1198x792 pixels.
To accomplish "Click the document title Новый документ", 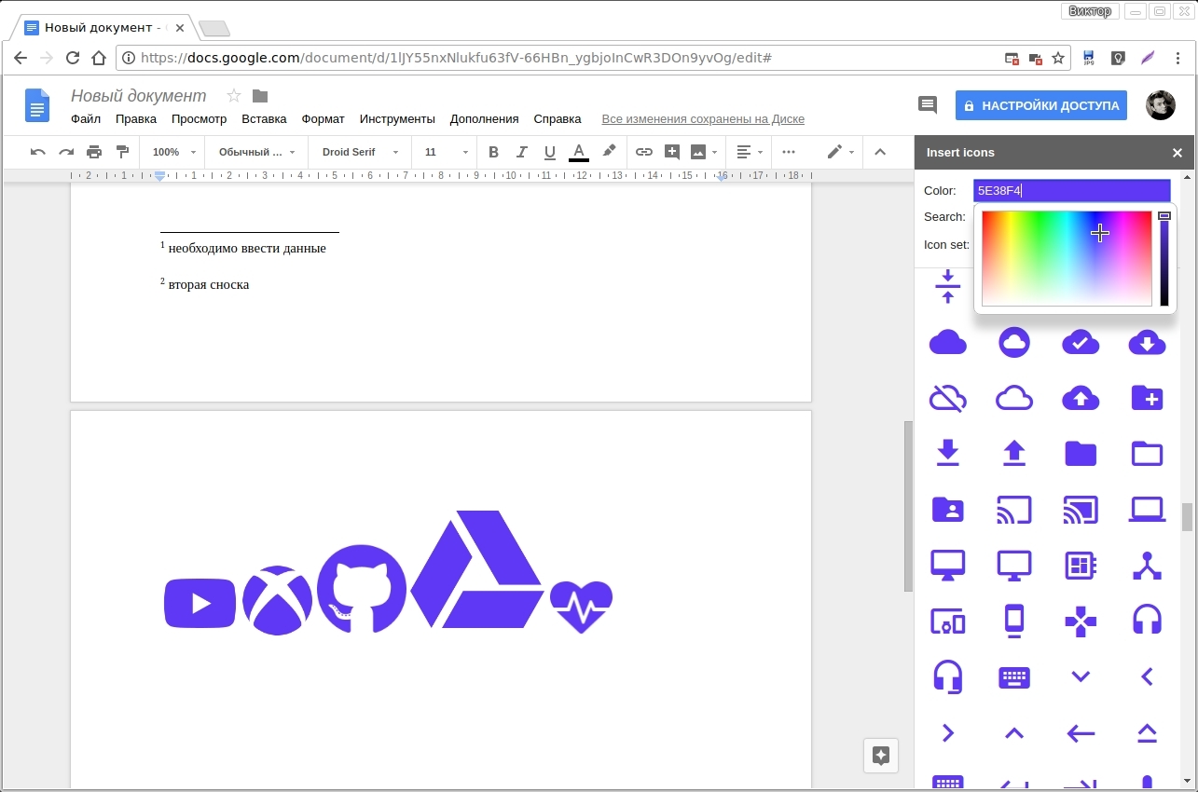I will click(x=138, y=96).
